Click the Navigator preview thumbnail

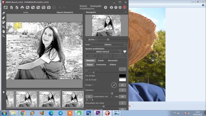(x=107, y=25)
